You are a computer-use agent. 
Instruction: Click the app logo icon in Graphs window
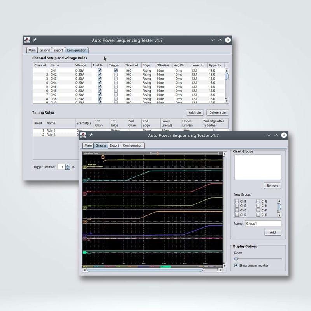click(83, 135)
